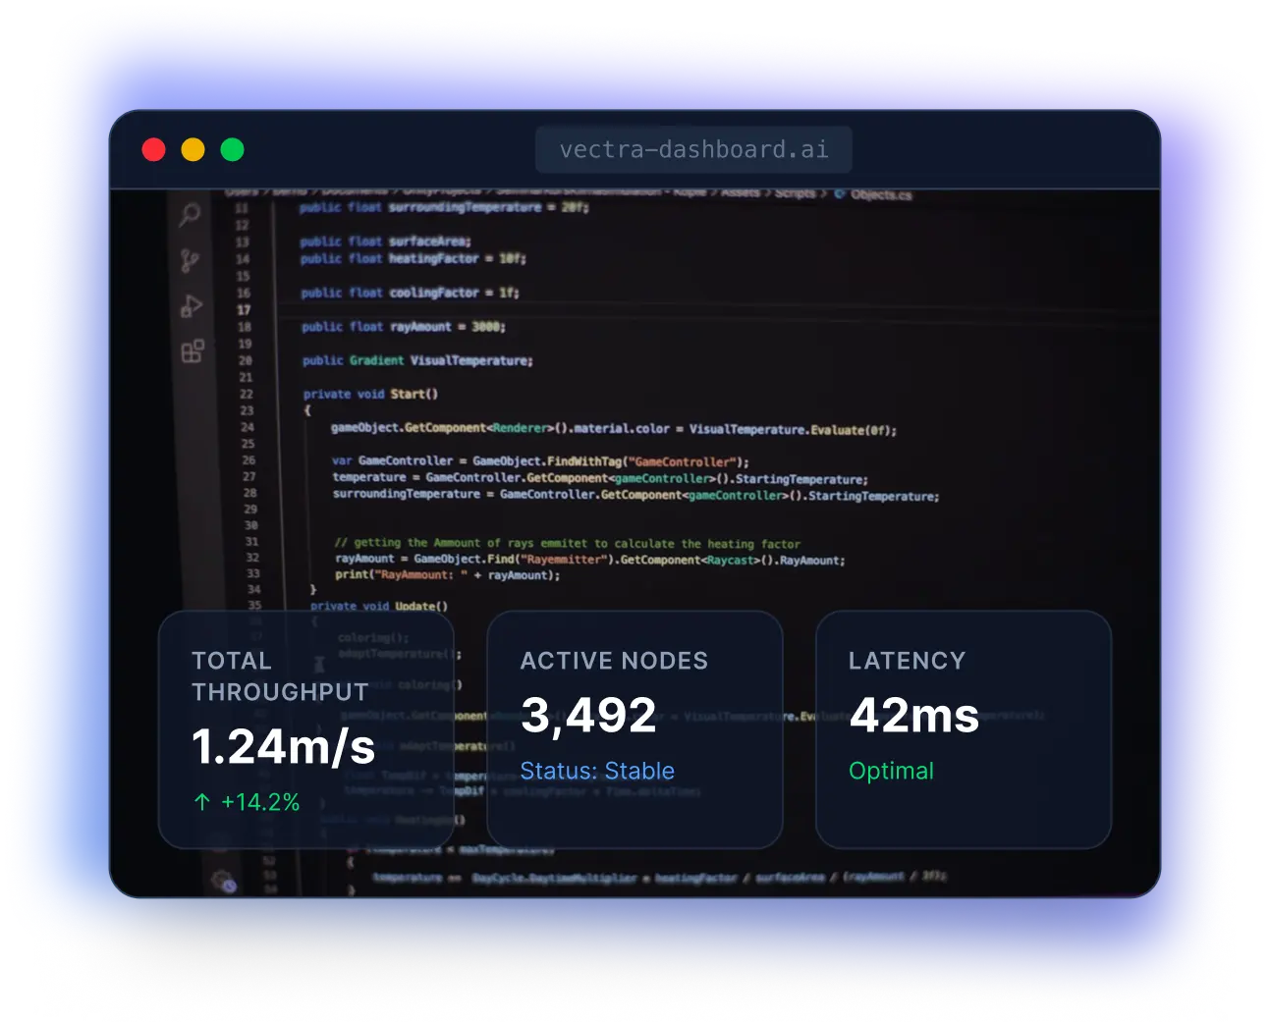Open the Source Control view icon

click(x=190, y=260)
